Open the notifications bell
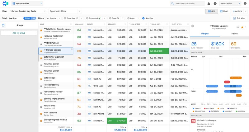This screenshot has height=132, width=249. click(209, 3)
